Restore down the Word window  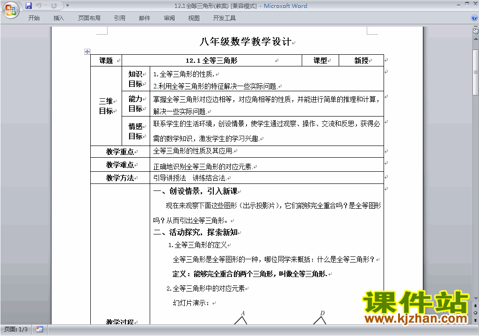467,4
